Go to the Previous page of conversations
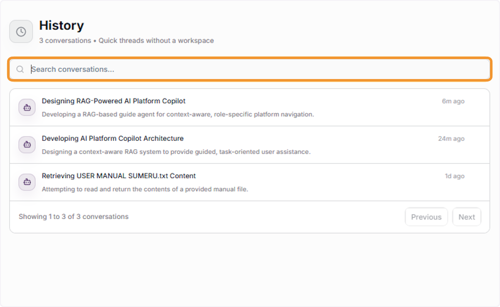Image resolution: width=500 pixels, height=307 pixels. [426, 217]
